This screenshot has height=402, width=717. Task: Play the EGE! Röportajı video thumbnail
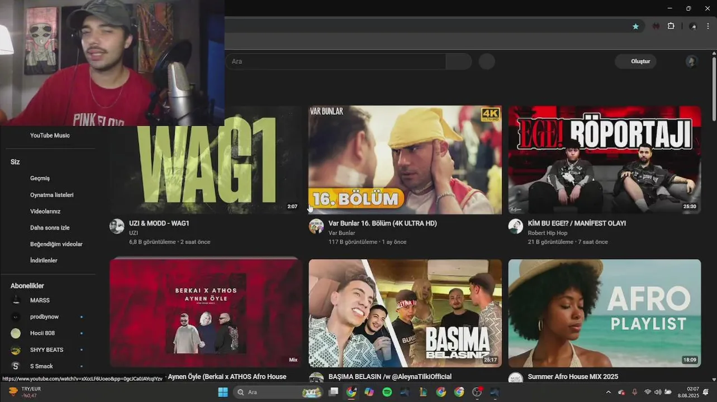point(604,160)
